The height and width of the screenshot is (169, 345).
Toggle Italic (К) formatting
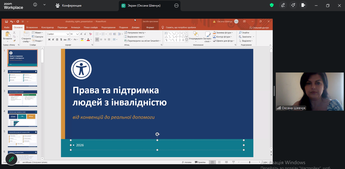point(53,39)
